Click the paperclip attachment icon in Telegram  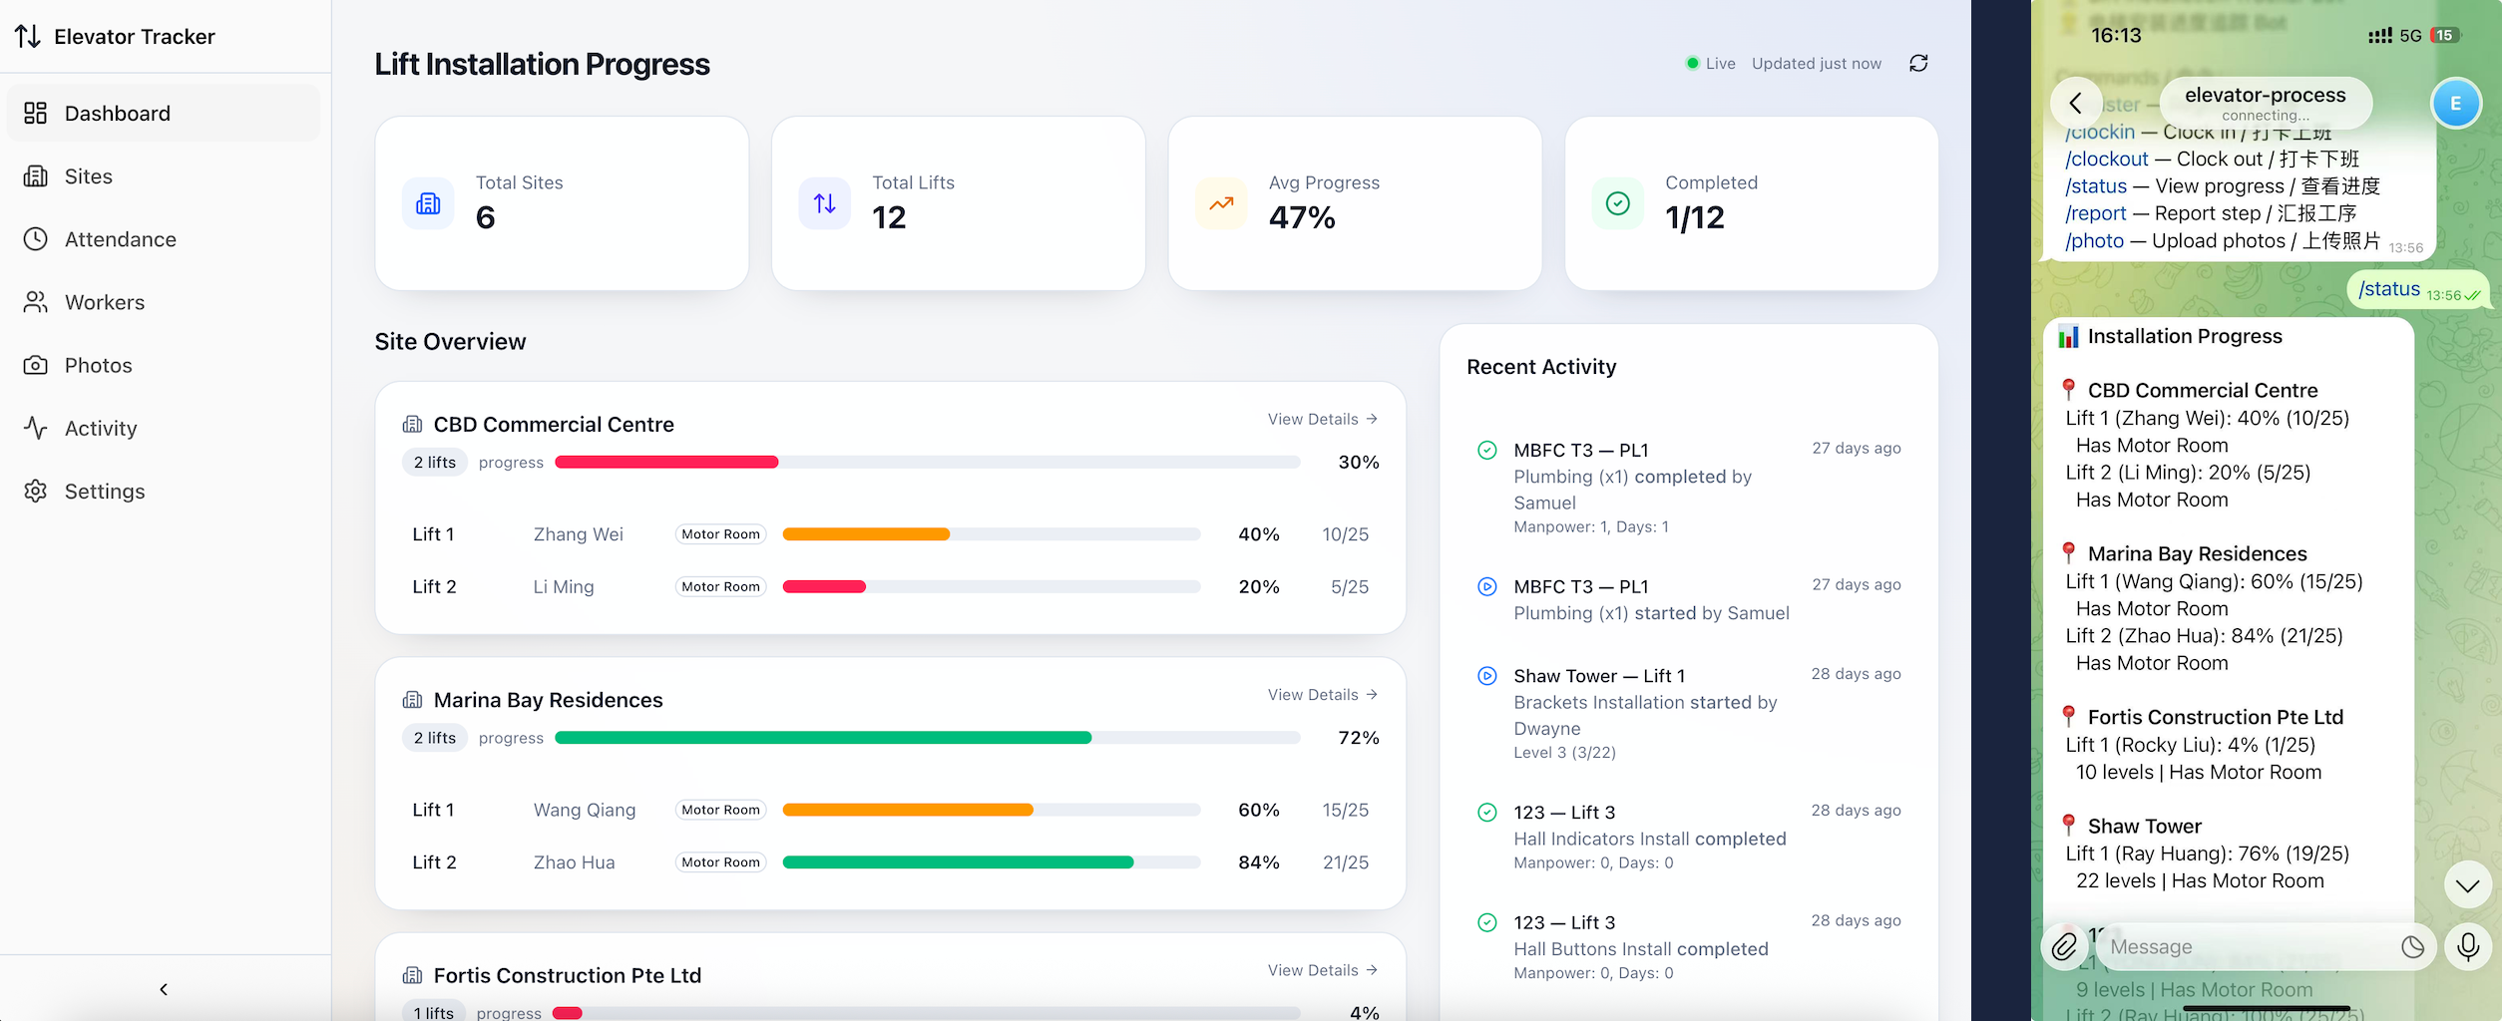point(2064,946)
